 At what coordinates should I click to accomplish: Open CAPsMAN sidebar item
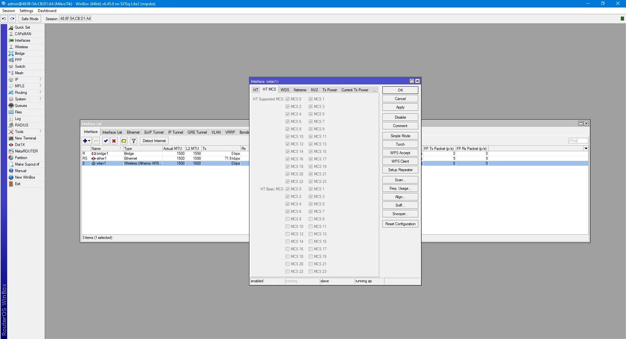tap(23, 34)
